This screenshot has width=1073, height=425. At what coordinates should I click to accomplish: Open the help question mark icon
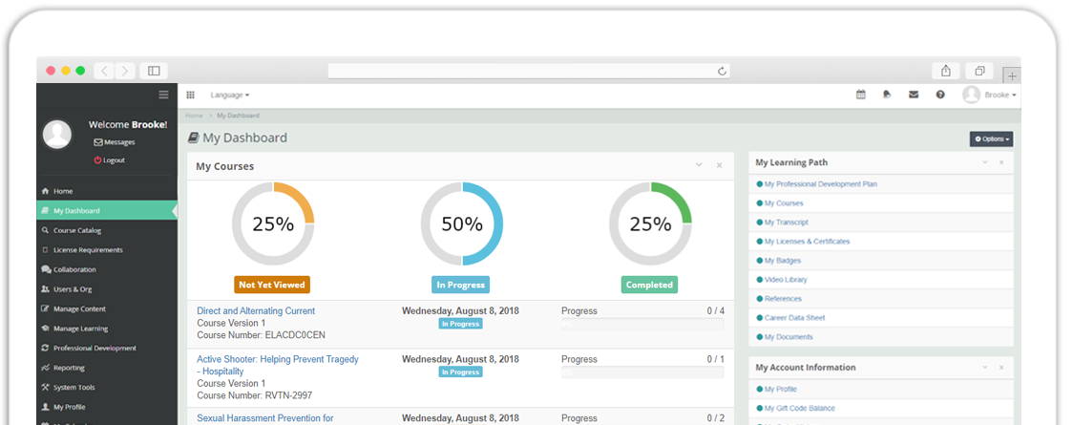[x=940, y=96]
